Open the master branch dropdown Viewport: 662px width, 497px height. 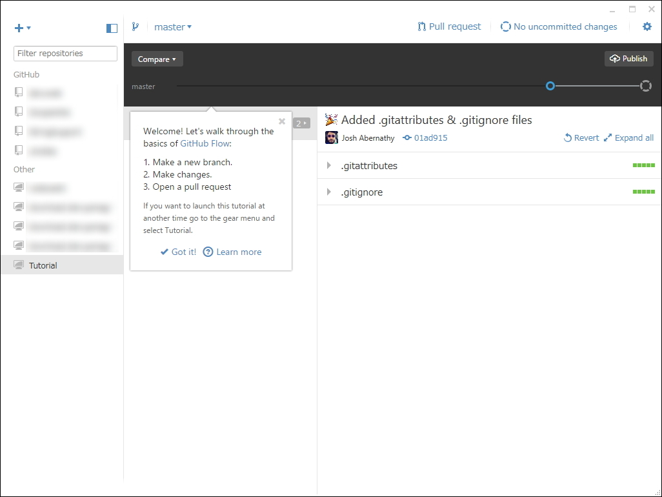(172, 26)
